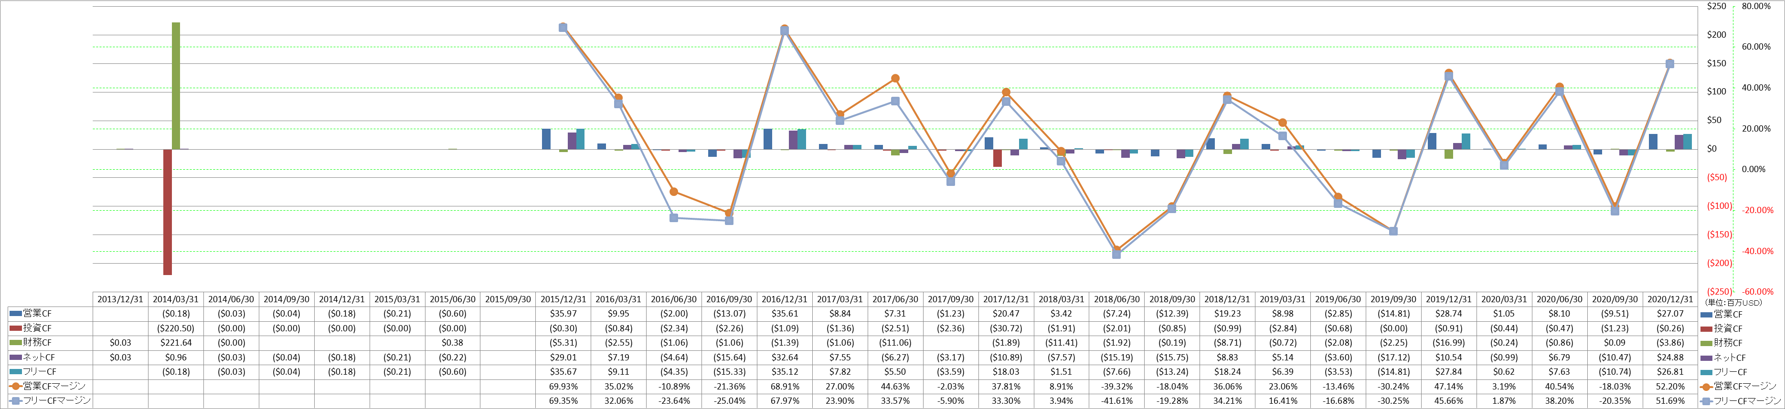This screenshot has height=409, width=1785.
Task: Click the $27.07 operating cash flow cell
Action: tap(1670, 314)
